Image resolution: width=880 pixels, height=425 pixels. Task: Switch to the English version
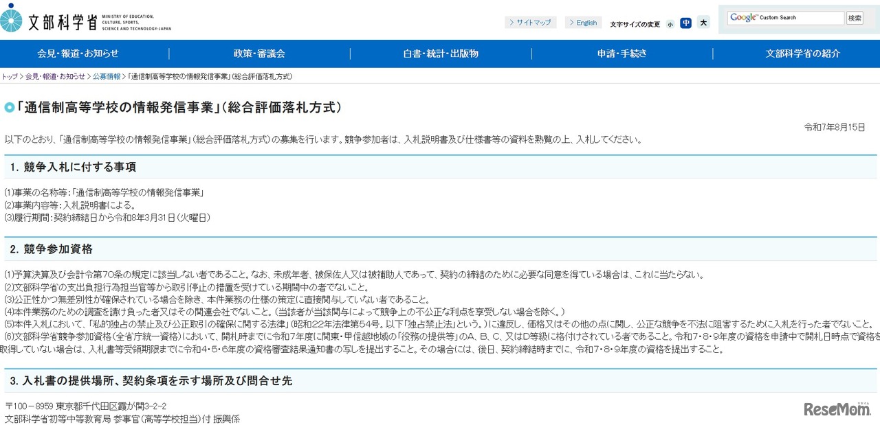pyautogui.click(x=586, y=22)
